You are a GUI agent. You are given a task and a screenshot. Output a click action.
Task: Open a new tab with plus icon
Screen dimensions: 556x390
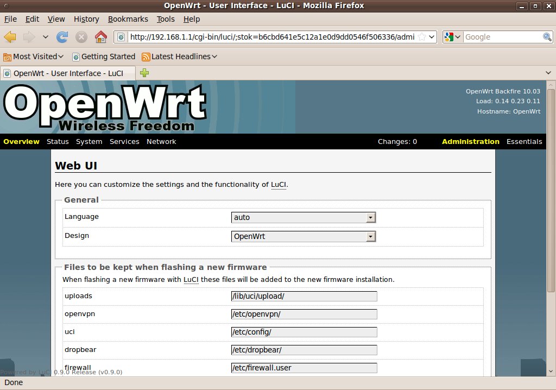[x=144, y=73]
